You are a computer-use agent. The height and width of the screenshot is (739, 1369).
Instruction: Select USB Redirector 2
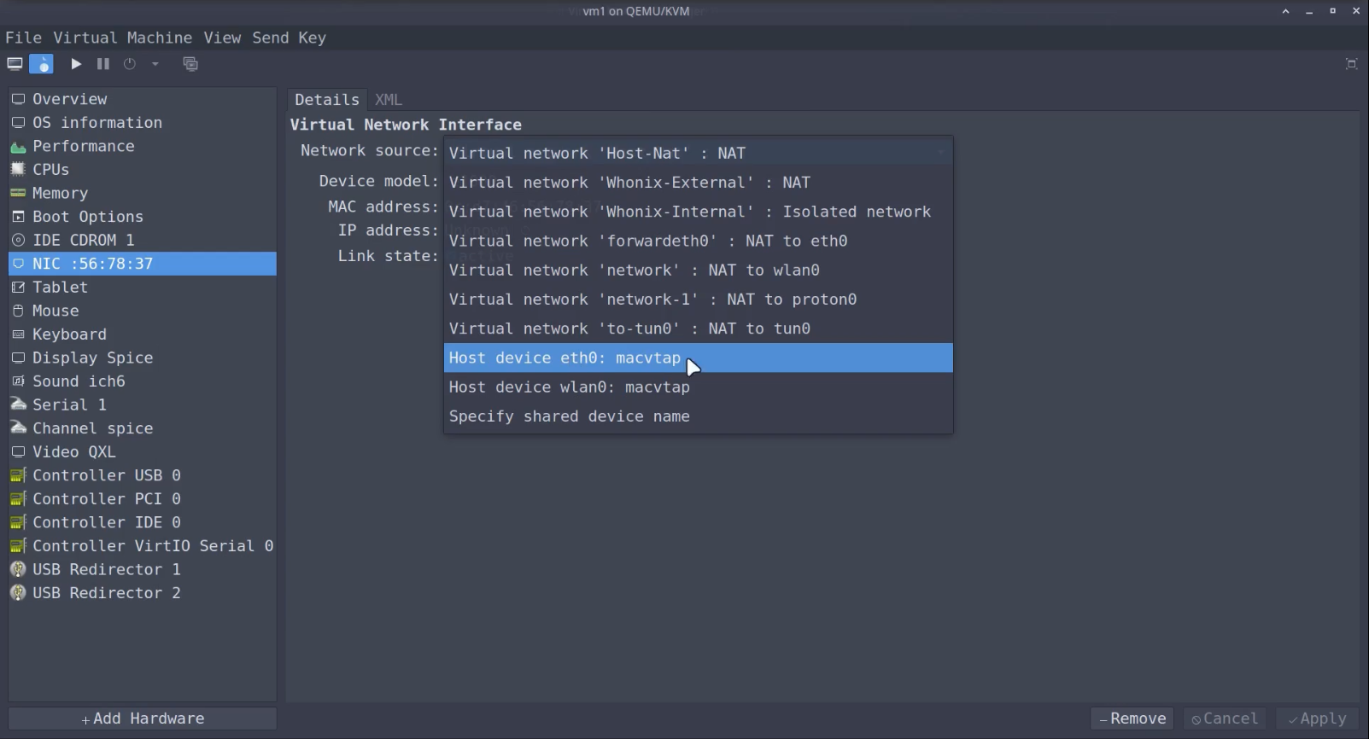(143, 593)
